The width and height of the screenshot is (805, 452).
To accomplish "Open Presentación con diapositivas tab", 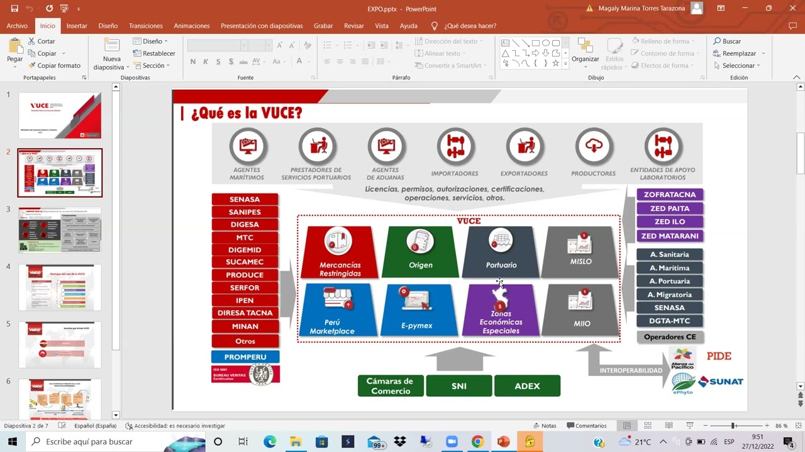I will (x=262, y=26).
